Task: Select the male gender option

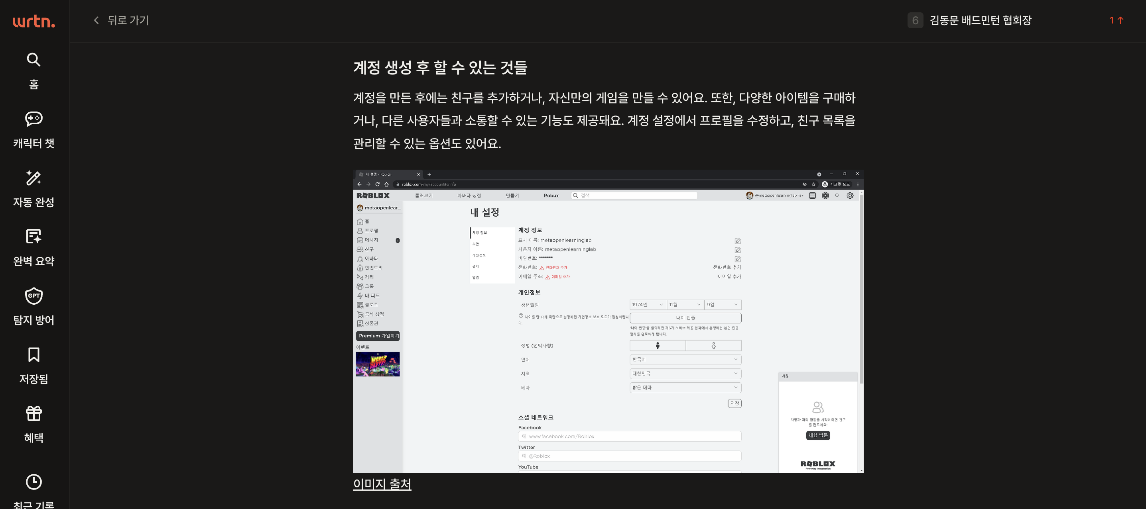Action: tap(658, 345)
